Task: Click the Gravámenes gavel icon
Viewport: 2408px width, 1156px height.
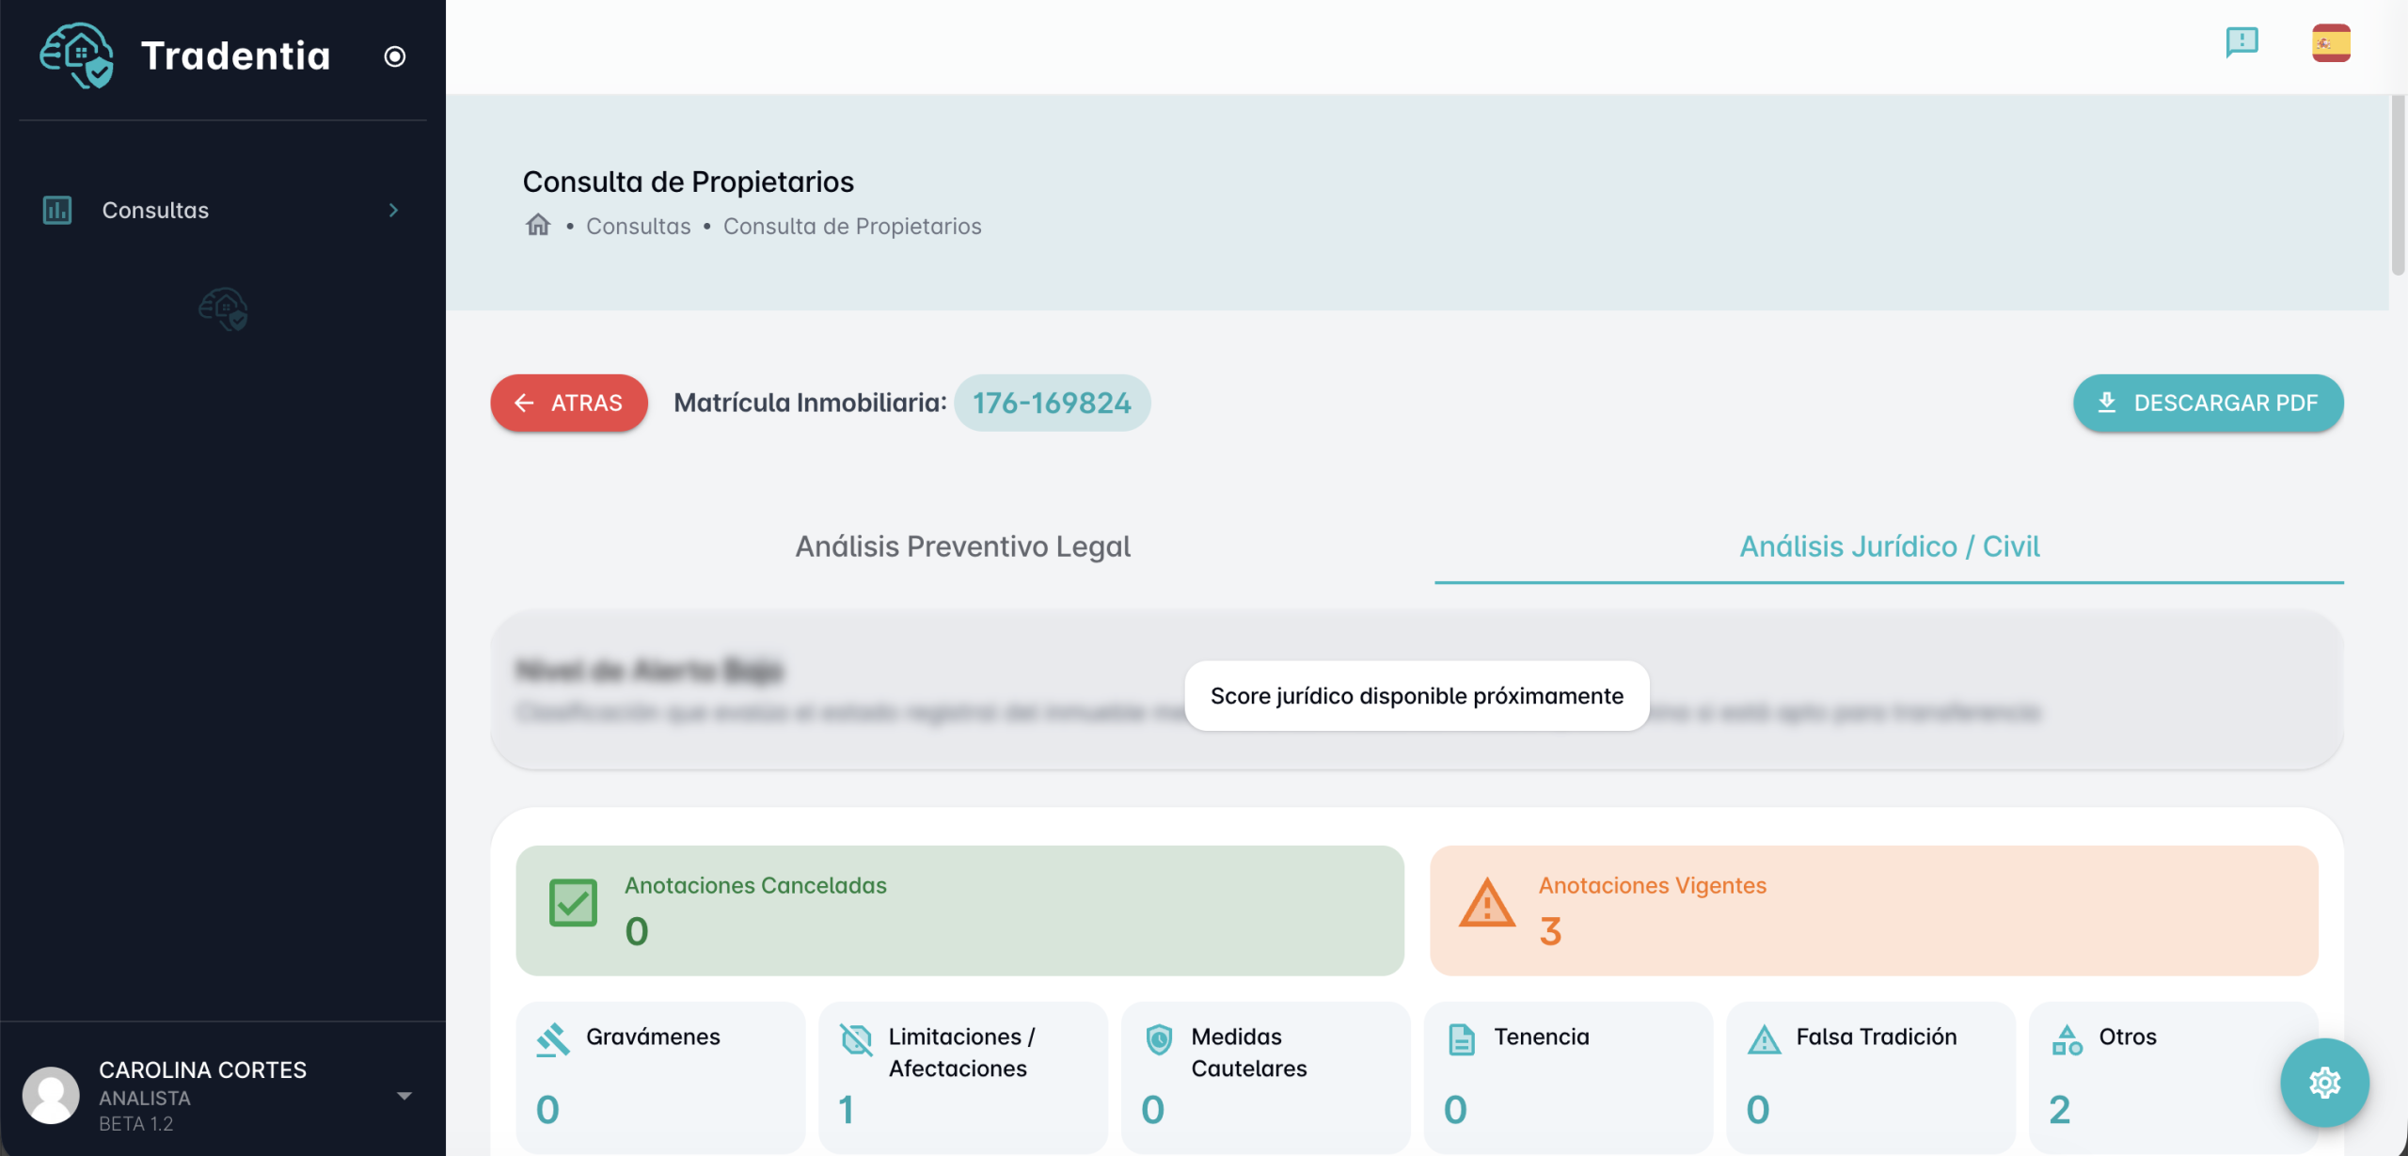Action: click(553, 1039)
